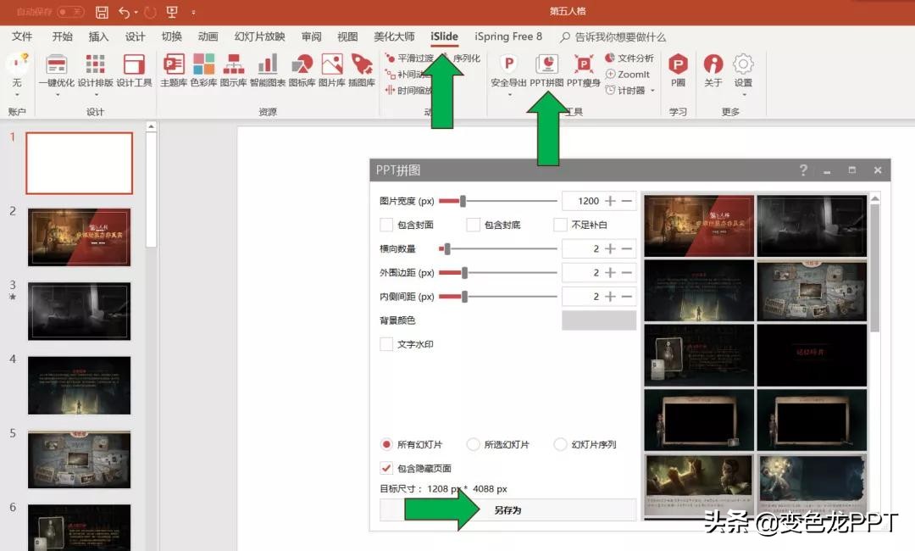Expand 设置 dropdown arrow

[x=744, y=94]
